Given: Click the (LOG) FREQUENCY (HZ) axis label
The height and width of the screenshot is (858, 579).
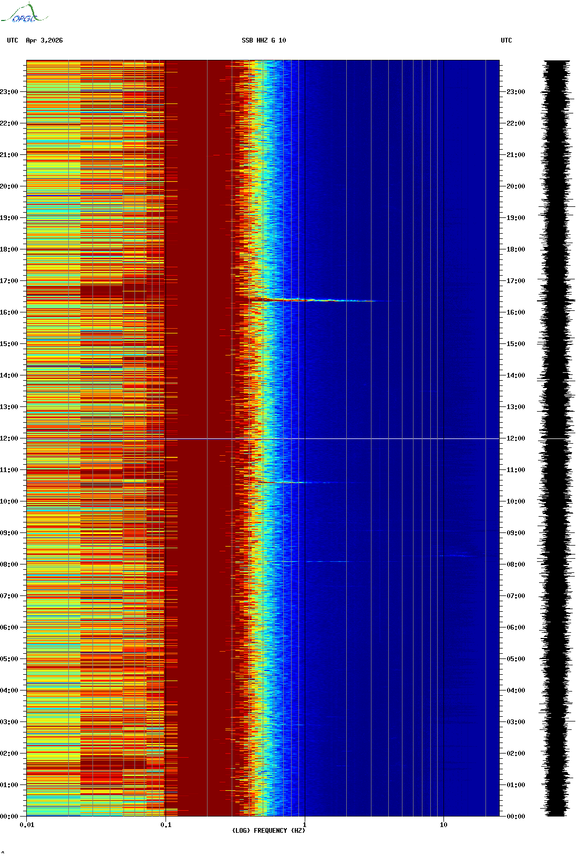Looking at the screenshot, I should click(x=268, y=831).
